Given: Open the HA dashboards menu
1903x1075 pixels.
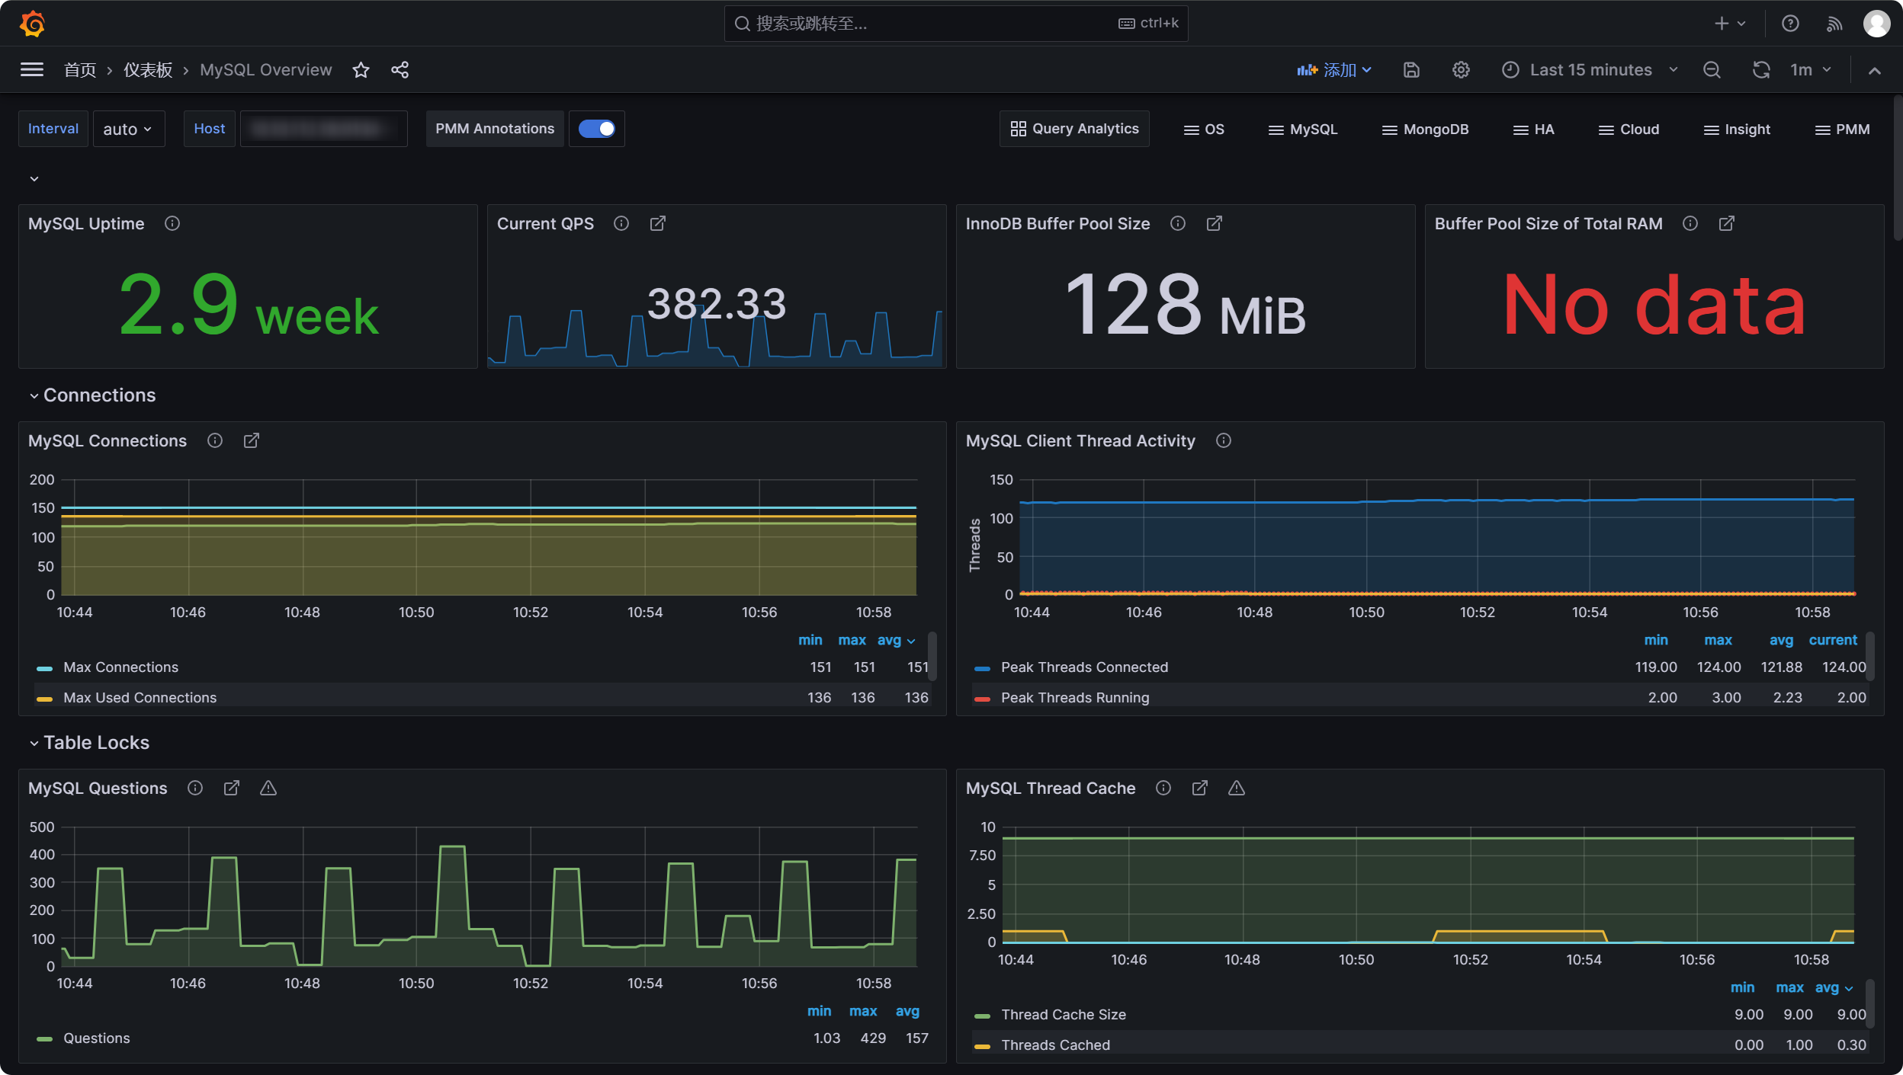Looking at the screenshot, I should (1533, 129).
